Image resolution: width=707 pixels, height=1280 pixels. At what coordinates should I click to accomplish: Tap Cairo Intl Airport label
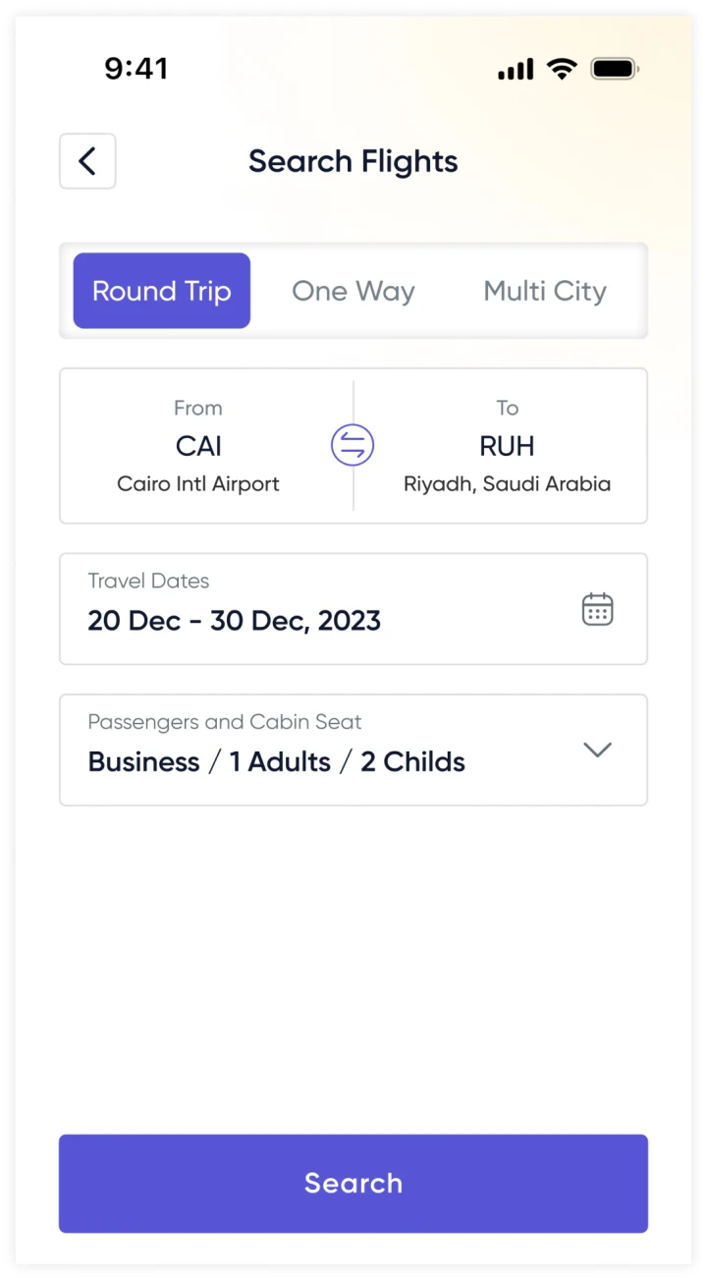[198, 483]
